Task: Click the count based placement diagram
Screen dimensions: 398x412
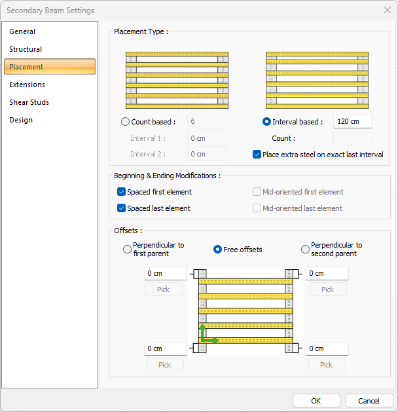Action: click(x=177, y=79)
